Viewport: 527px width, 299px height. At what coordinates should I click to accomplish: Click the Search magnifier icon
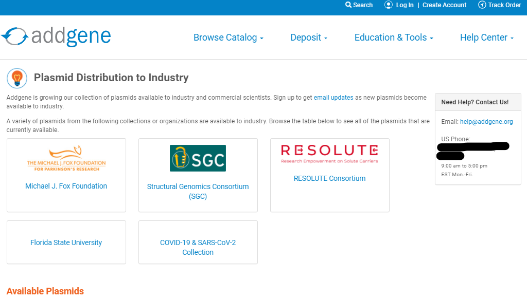click(348, 5)
